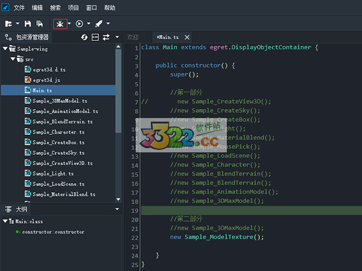Toggle link with editor arrows icon
The width and height of the screenshot is (362, 271).
pos(106,37)
